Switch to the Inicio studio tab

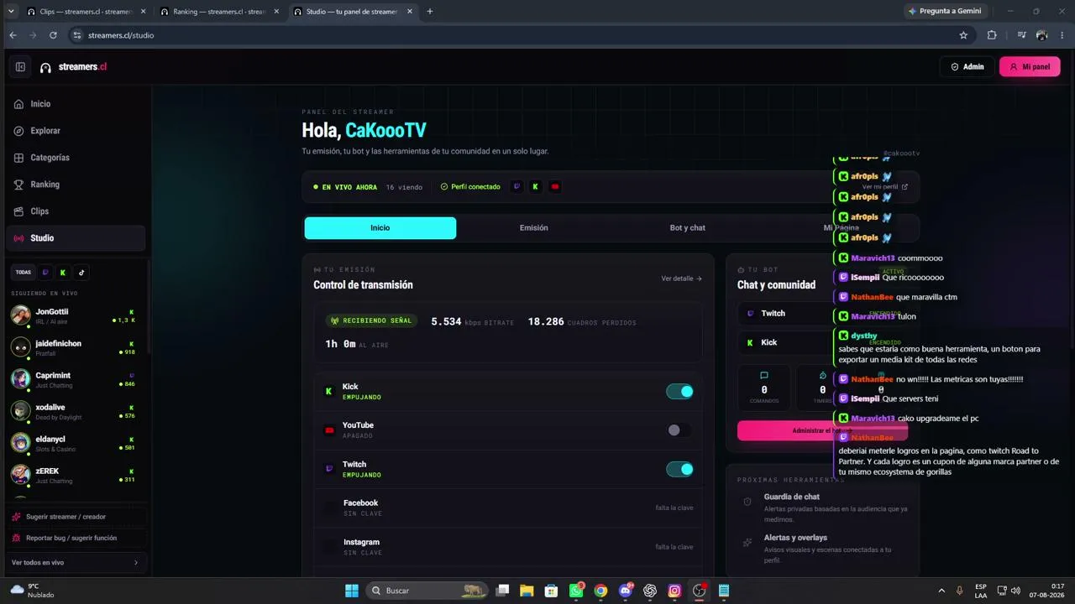tap(380, 228)
